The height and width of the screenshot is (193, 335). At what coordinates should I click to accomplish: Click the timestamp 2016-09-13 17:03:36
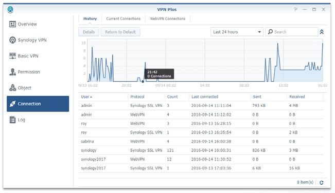pos(211,168)
